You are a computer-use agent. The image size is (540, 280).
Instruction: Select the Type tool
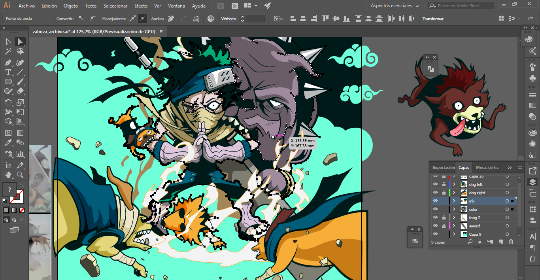pyautogui.click(x=8, y=72)
